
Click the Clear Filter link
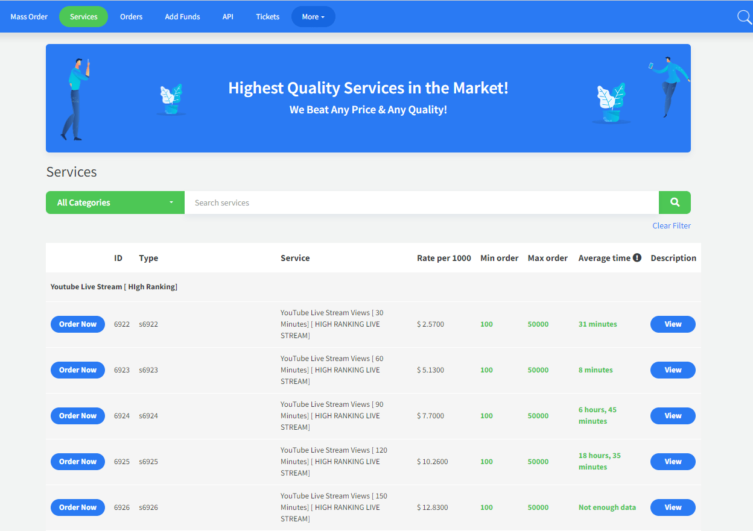point(671,225)
